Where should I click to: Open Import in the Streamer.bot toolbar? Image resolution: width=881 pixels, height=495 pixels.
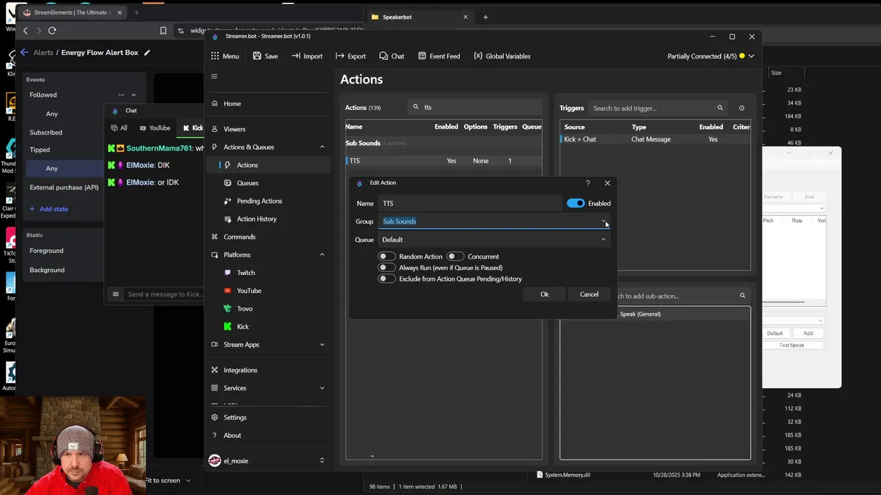point(307,56)
